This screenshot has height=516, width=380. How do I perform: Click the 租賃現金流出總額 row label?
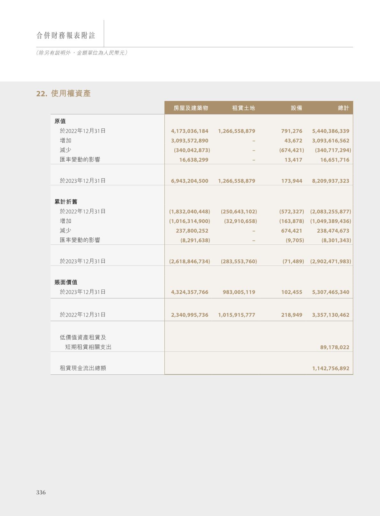click(x=83, y=368)
